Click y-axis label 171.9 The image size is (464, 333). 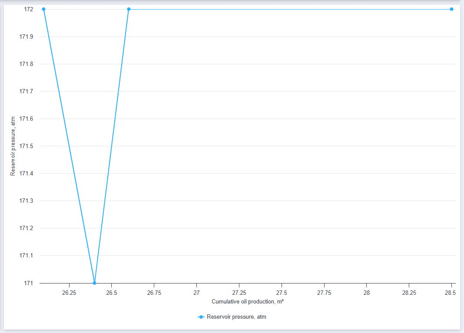tap(27, 36)
